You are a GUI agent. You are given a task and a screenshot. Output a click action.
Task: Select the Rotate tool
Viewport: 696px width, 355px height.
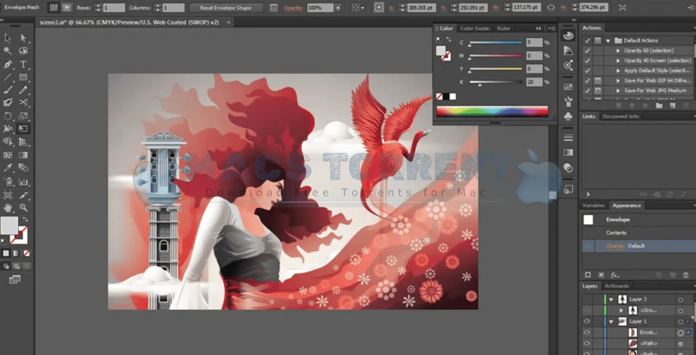pyautogui.click(x=8, y=116)
